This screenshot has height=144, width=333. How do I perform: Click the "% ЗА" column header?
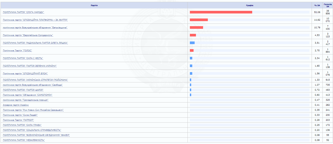click(317, 5)
